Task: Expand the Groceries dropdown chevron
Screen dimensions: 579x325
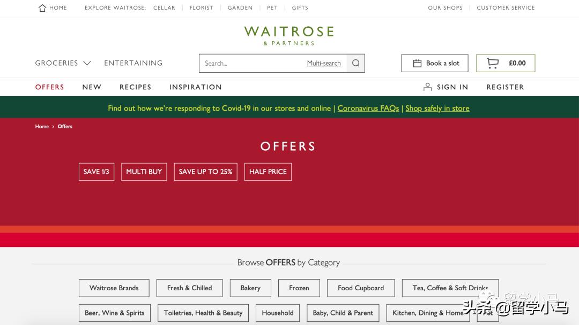Action: coord(87,63)
